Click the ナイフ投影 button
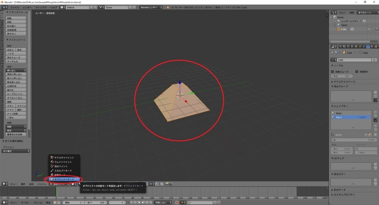 (x=16, y=114)
